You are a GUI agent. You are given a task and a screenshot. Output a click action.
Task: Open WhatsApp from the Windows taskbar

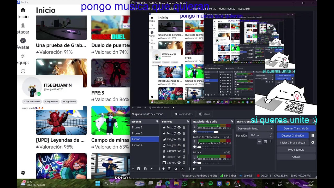tap(185, 184)
